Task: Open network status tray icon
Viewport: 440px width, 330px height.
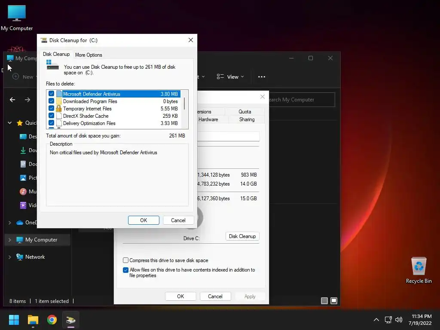Action: (x=388, y=320)
